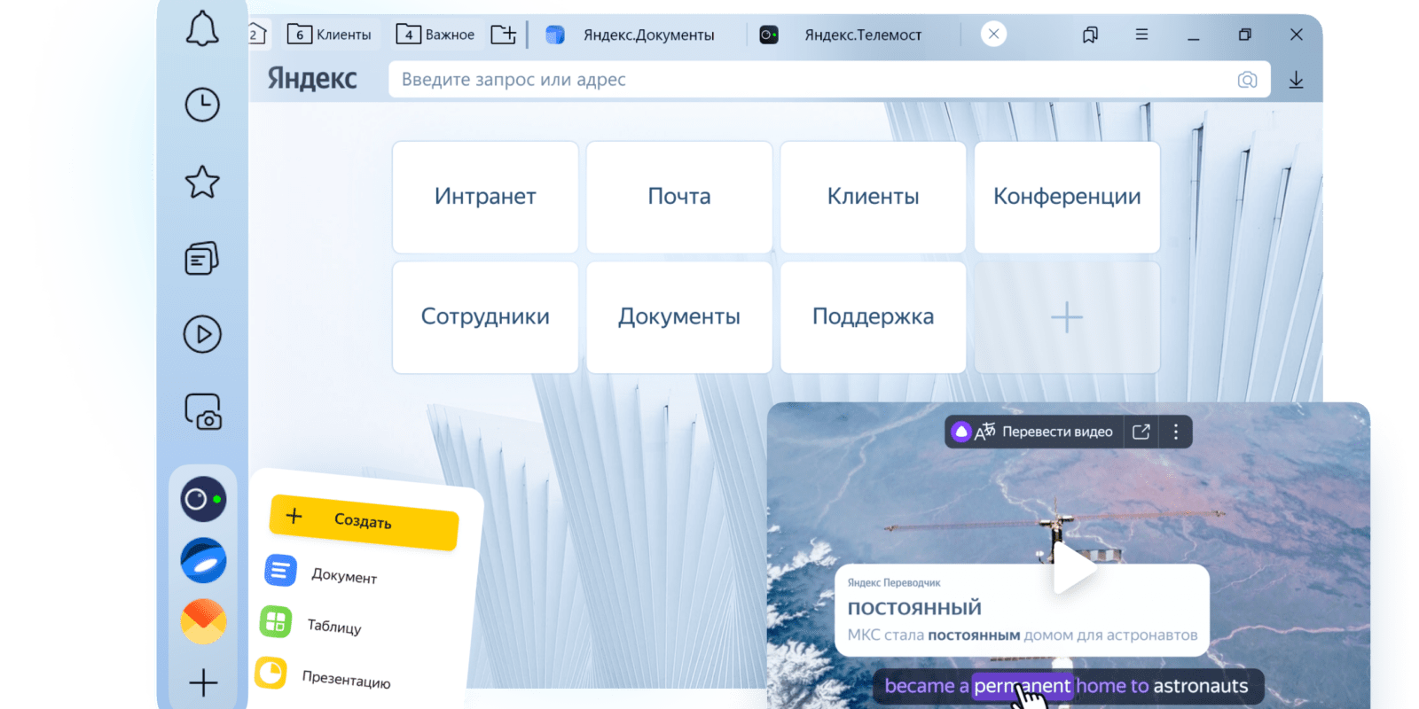Click the yellow Создать button
The image size is (1419, 709).
(364, 522)
